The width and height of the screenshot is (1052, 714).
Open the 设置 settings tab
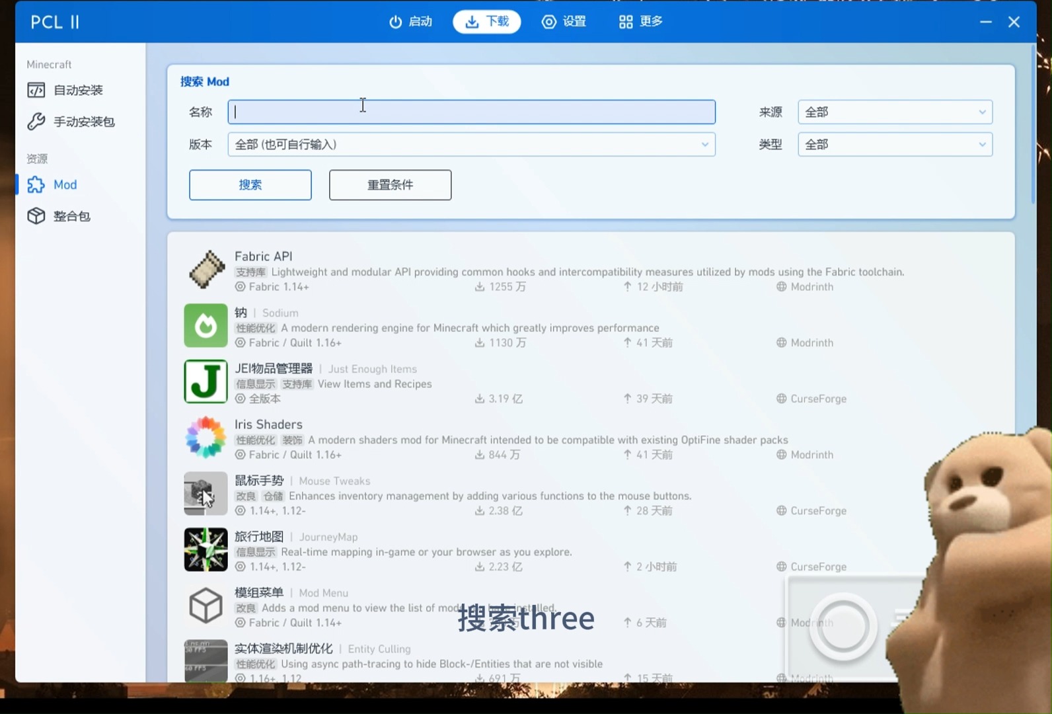(564, 22)
